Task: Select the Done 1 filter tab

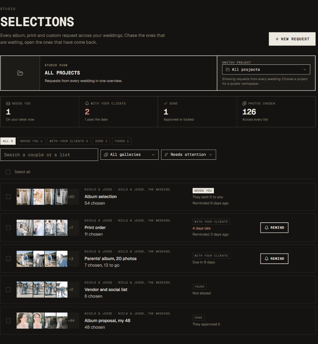Action: pos(101,141)
